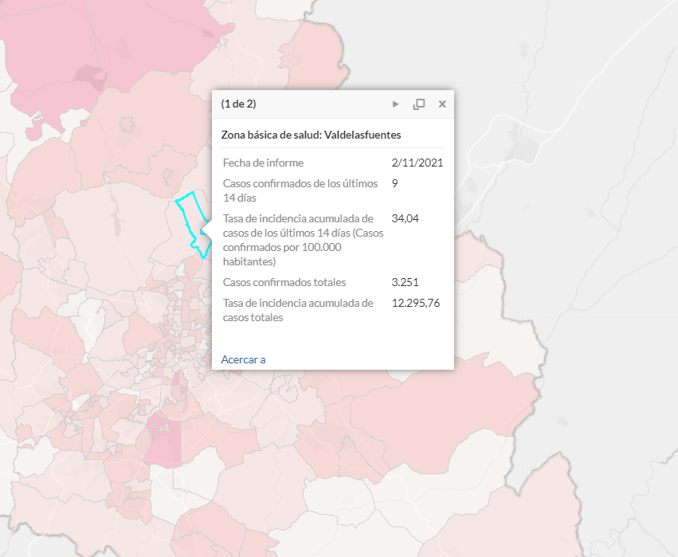Select popup title 'Zona básica de salud: Valdelasfuentes'
The width and height of the screenshot is (678, 557).
pos(311,135)
